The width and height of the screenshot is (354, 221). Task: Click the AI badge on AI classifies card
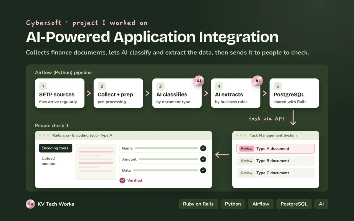[x=199, y=81]
